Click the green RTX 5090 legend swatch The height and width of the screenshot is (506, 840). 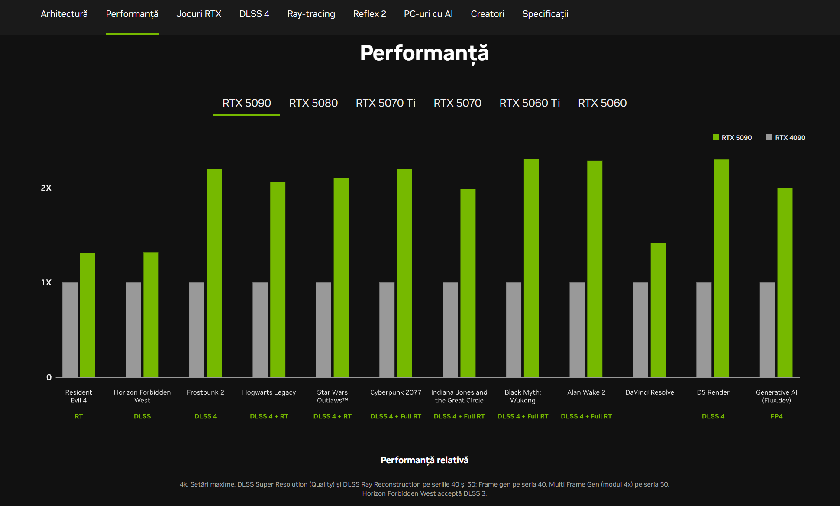715,137
